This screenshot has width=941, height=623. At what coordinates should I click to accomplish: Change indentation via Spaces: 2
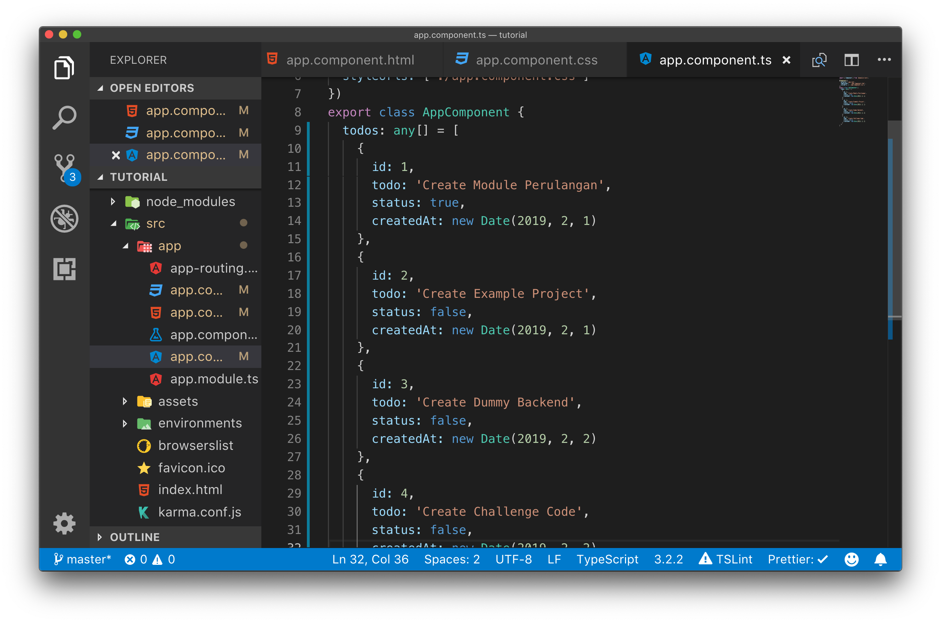coord(452,560)
